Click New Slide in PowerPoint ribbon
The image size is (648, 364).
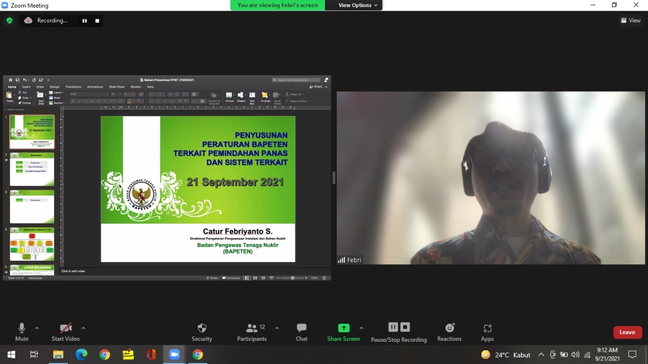(41, 98)
